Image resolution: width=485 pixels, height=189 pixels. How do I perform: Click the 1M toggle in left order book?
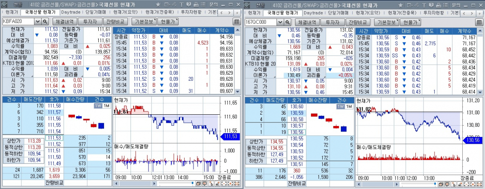(x=106, y=106)
